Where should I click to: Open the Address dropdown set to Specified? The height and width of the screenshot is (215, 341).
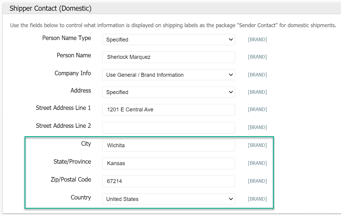point(168,92)
